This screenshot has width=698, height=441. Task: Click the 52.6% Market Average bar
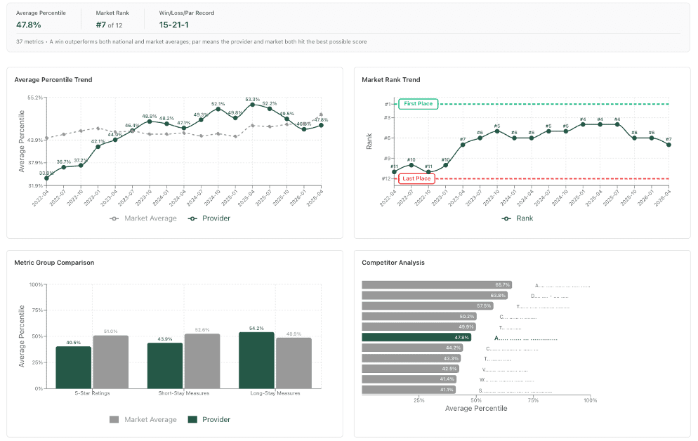click(202, 362)
